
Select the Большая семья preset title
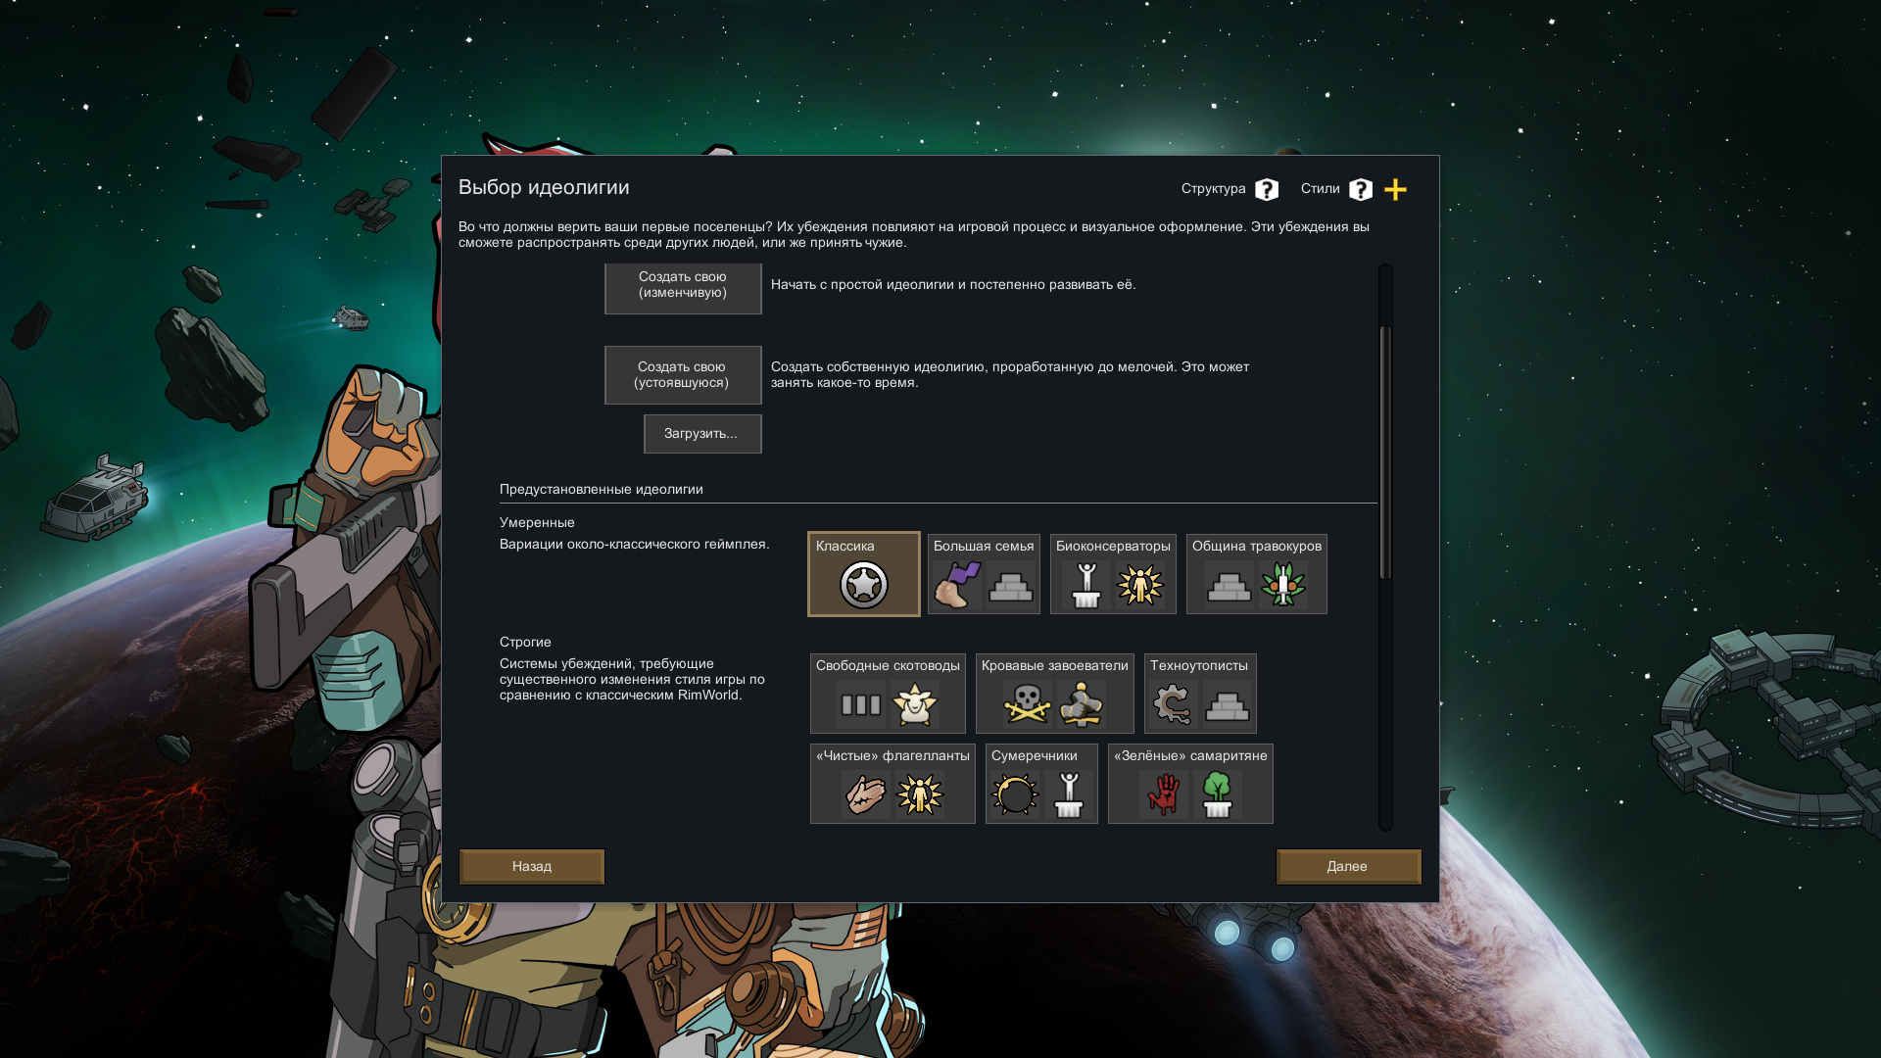click(x=984, y=547)
